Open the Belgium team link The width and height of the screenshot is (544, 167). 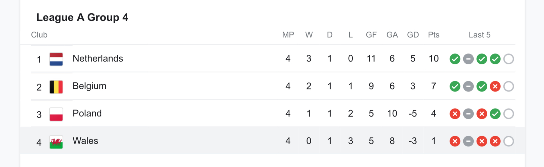(x=89, y=86)
